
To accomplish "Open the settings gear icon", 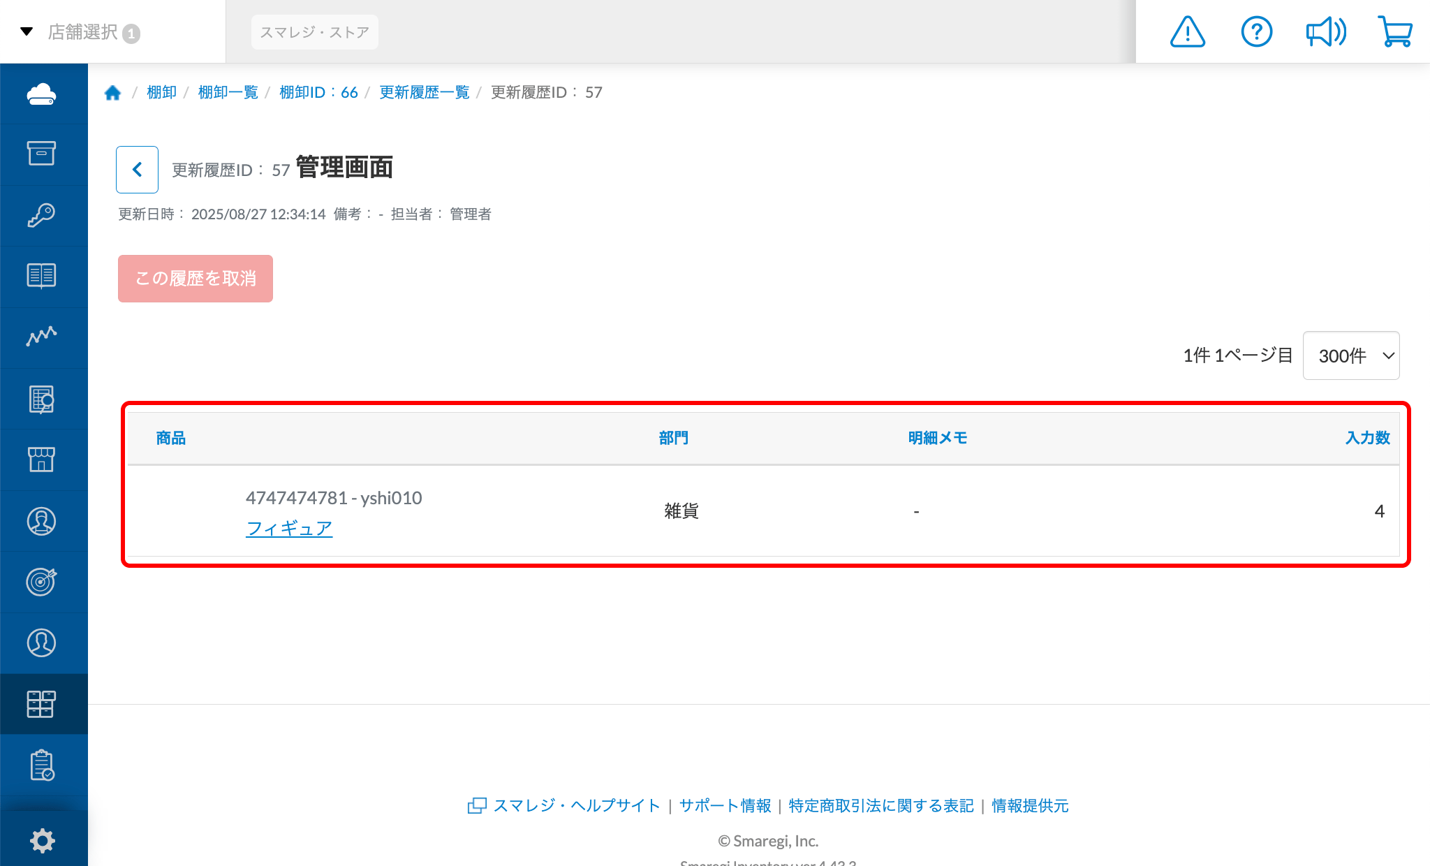I will click(x=43, y=839).
